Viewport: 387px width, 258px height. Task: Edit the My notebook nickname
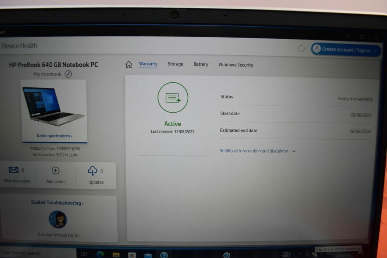(68, 74)
